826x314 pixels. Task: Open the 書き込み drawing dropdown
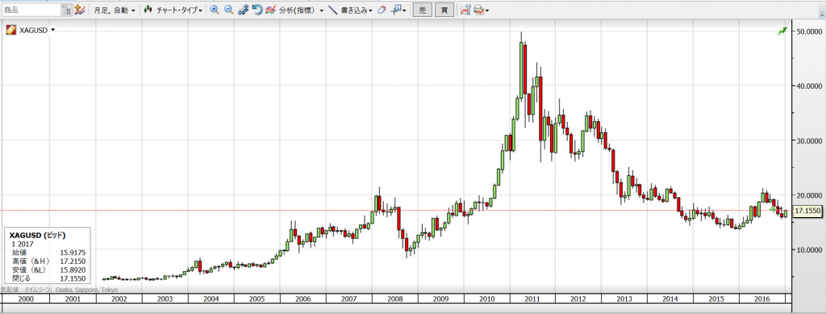tap(357, 10)
